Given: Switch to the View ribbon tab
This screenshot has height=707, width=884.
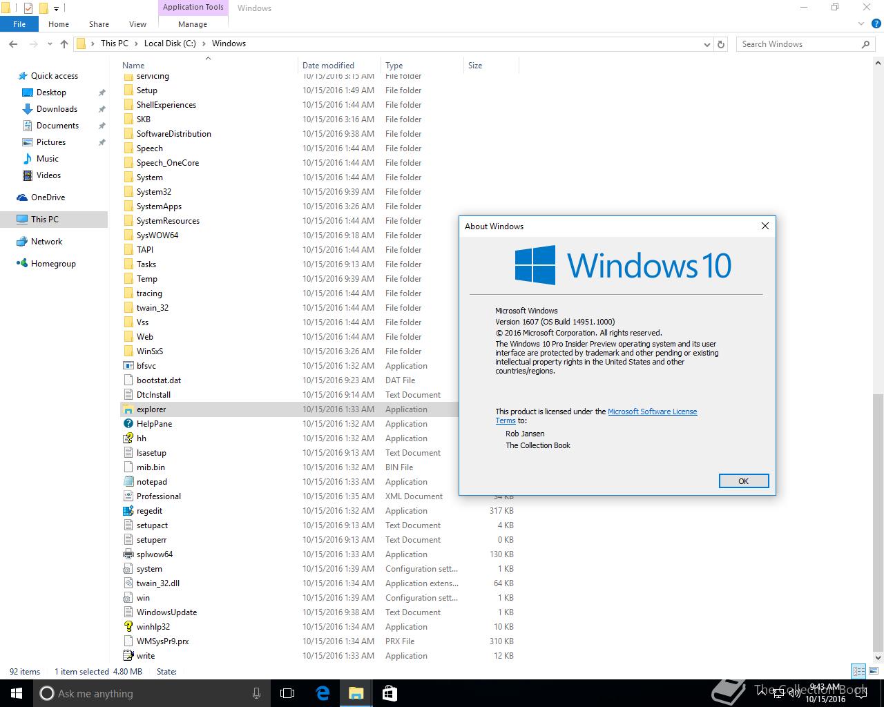Looking at the screenshot, I should click(x=137, y=24).
